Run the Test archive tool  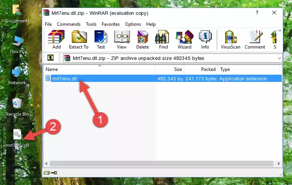(101, 39)
